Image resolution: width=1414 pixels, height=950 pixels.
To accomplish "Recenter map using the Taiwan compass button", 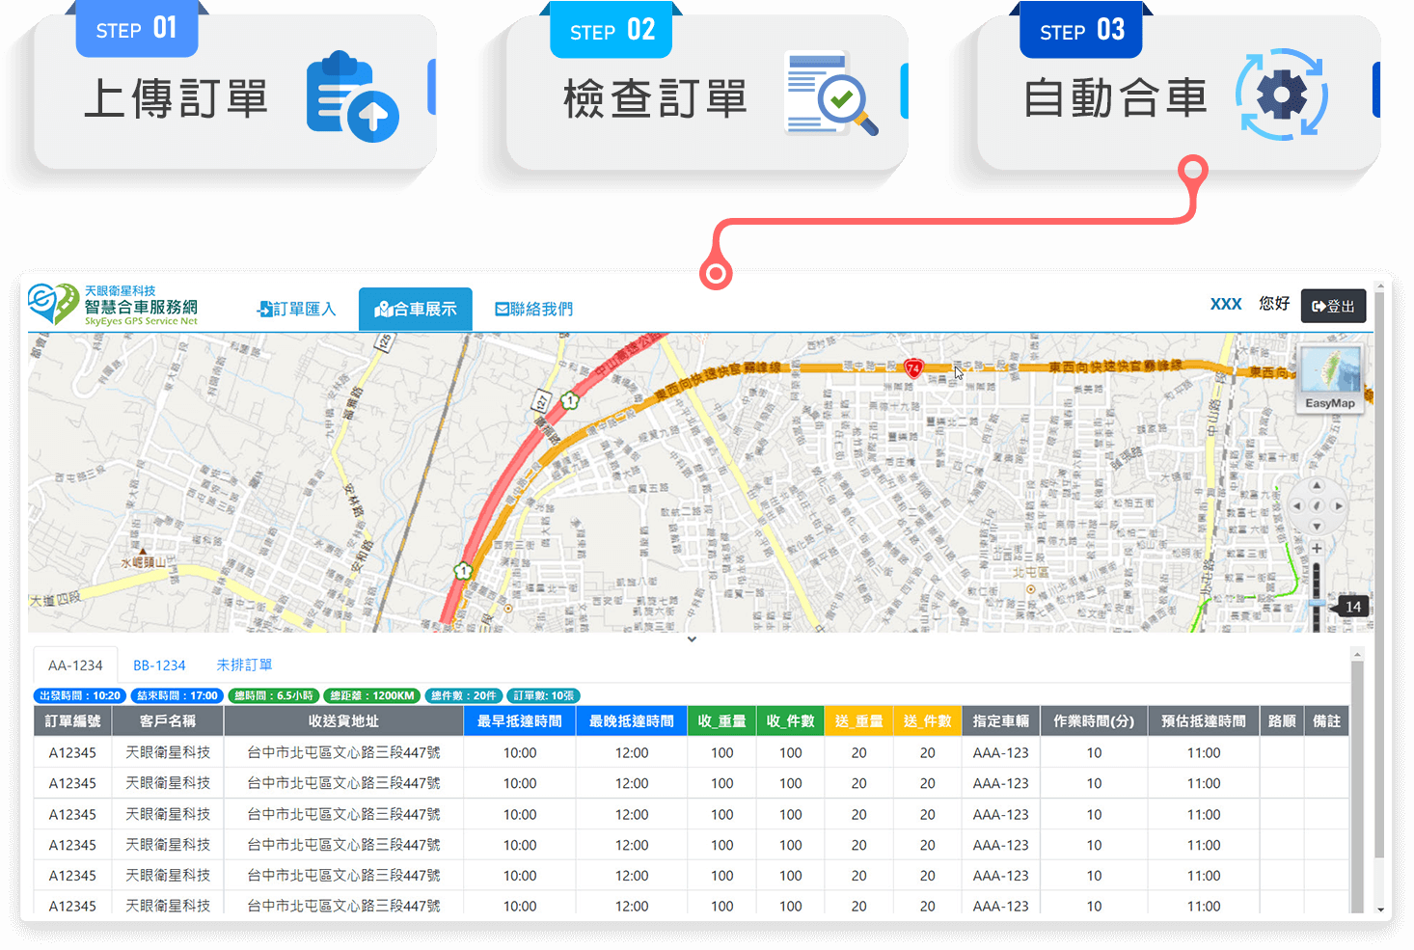I will (x=1317, y=505).
